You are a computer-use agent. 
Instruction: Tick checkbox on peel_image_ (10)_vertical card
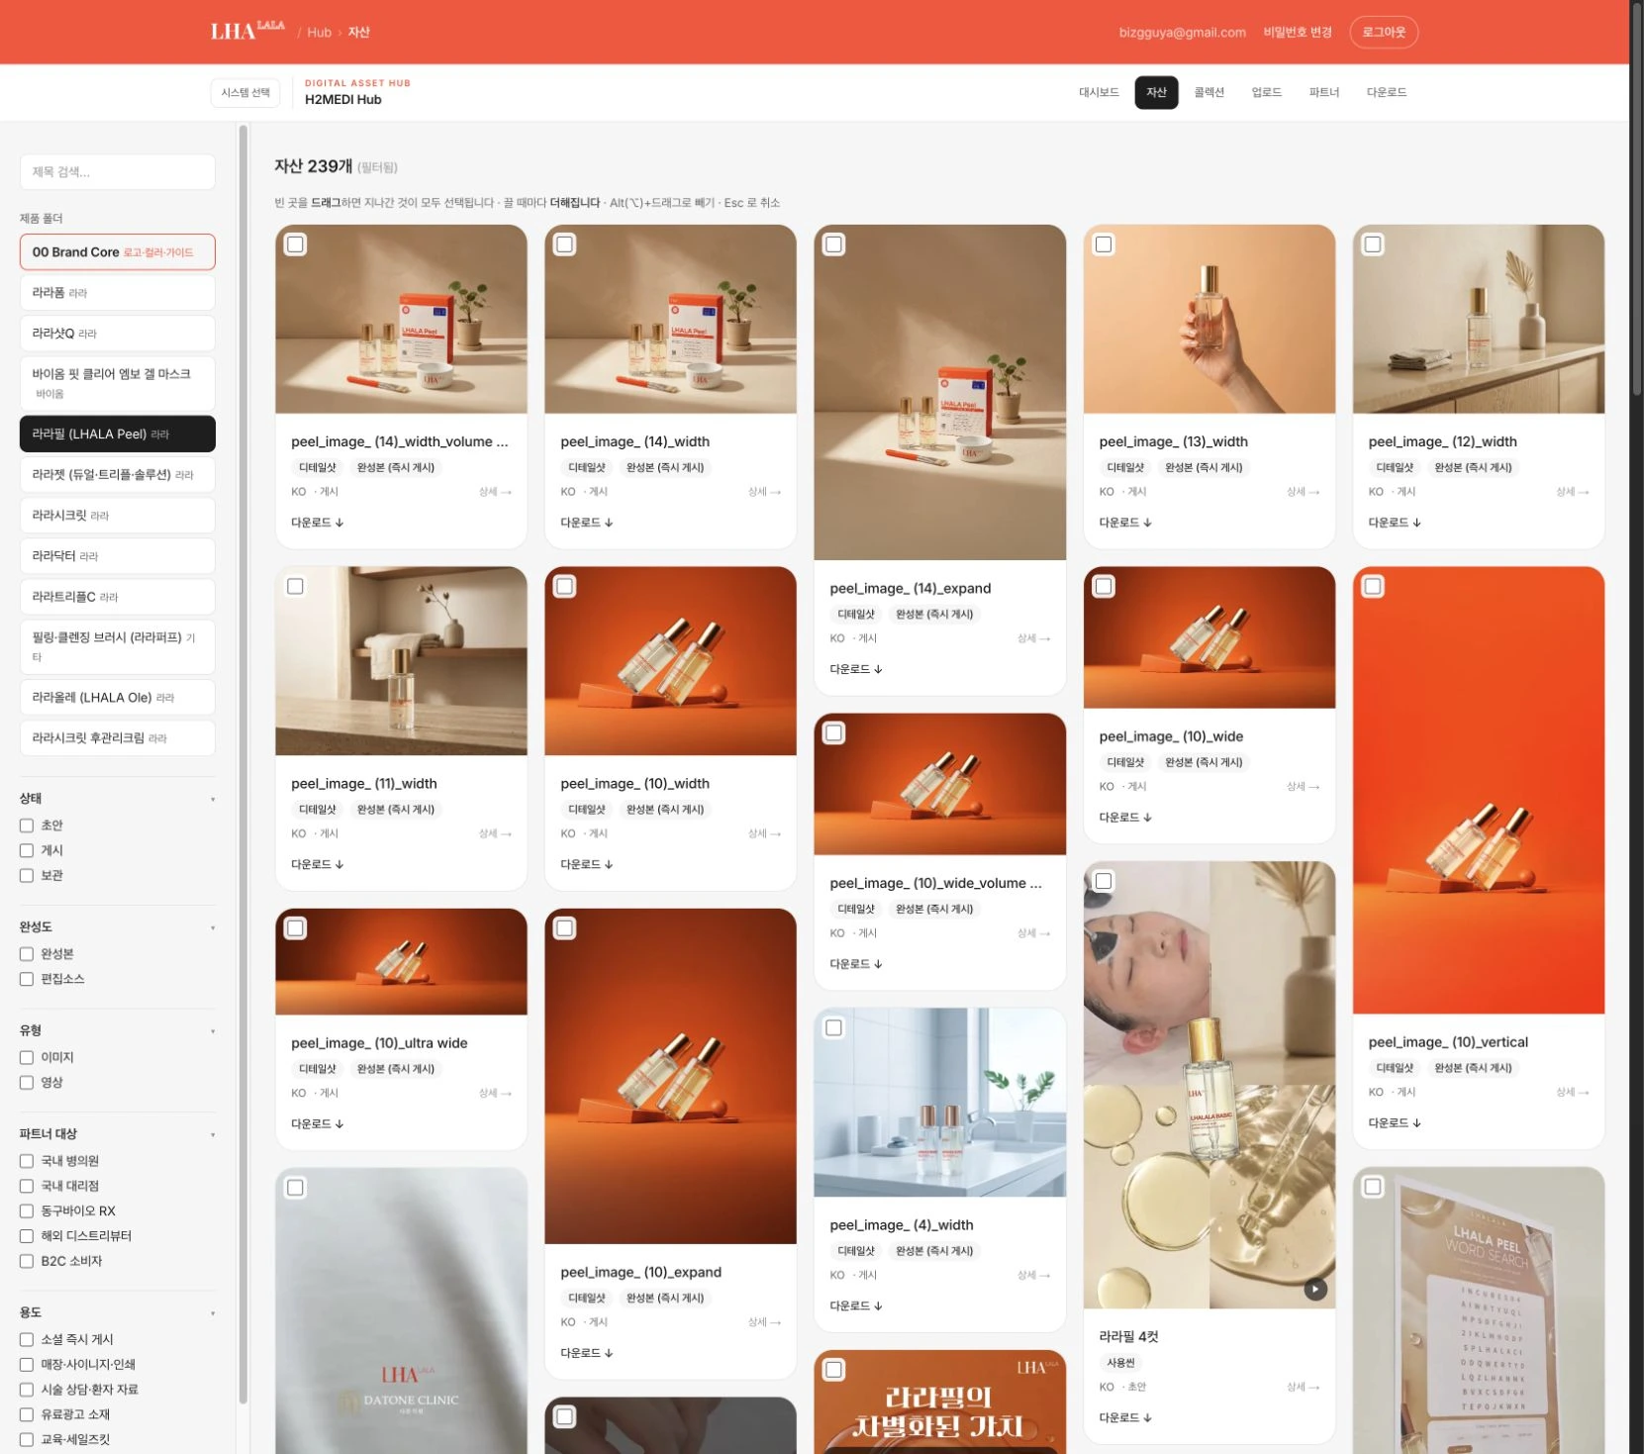1373,587
